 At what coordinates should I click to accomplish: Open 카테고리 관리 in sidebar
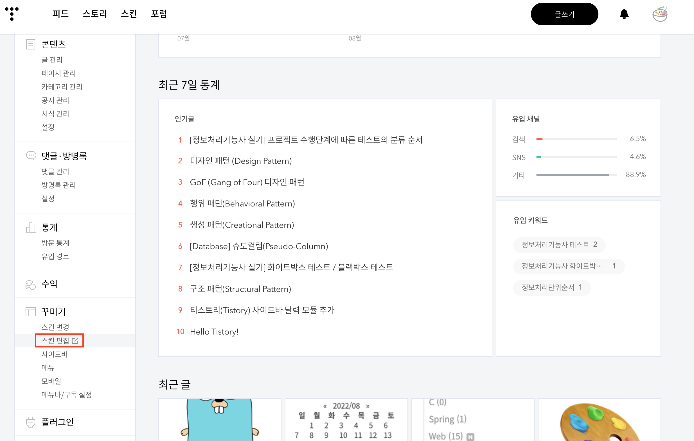pyautogui.click(x=62, y=87)
